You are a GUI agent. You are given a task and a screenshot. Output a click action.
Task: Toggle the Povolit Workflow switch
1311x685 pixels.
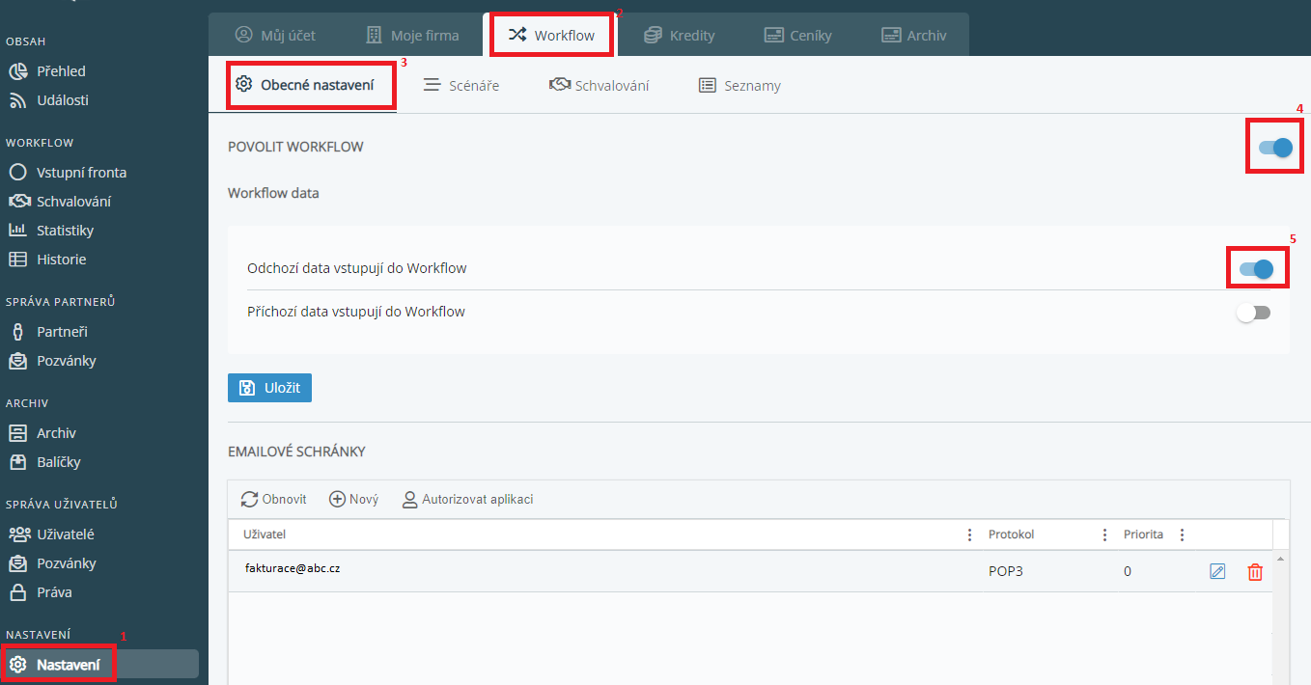(1275, 148)
